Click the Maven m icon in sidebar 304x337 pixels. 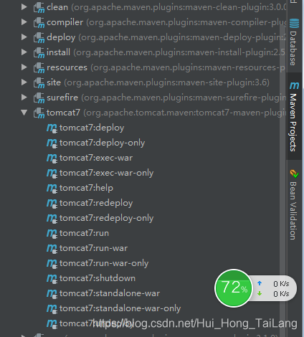(294, 85)
